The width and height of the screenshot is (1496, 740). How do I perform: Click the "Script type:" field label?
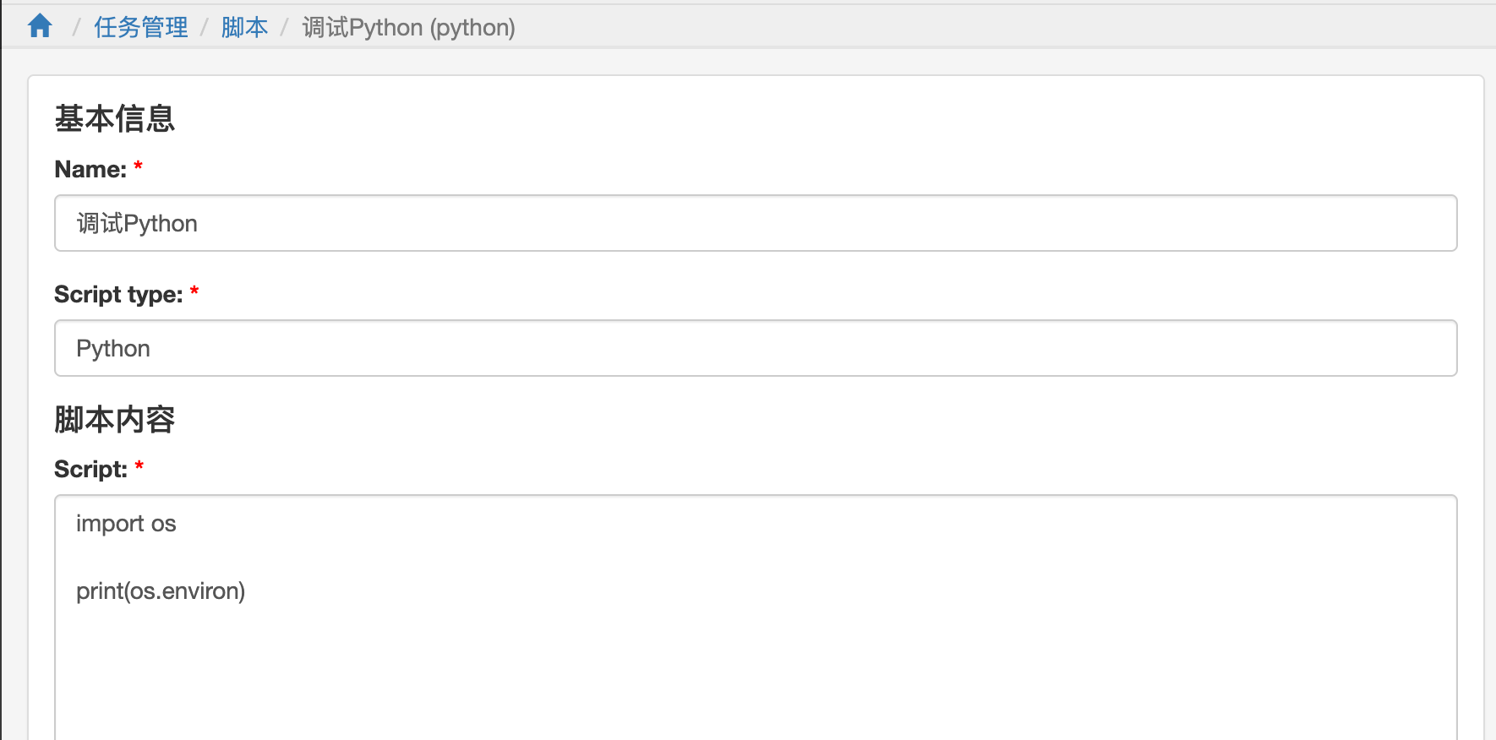pyautogui.click(x=118, y=295)
